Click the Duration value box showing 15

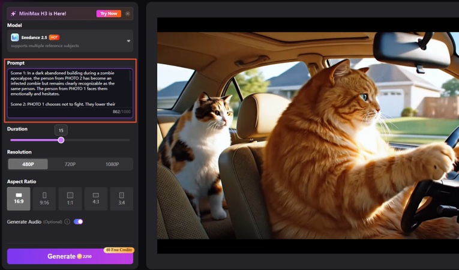(x=61, y=130)
